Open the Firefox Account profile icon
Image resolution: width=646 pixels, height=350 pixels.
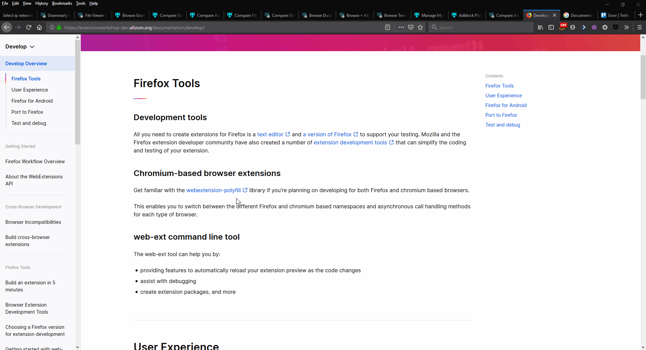tap(573, 27)
